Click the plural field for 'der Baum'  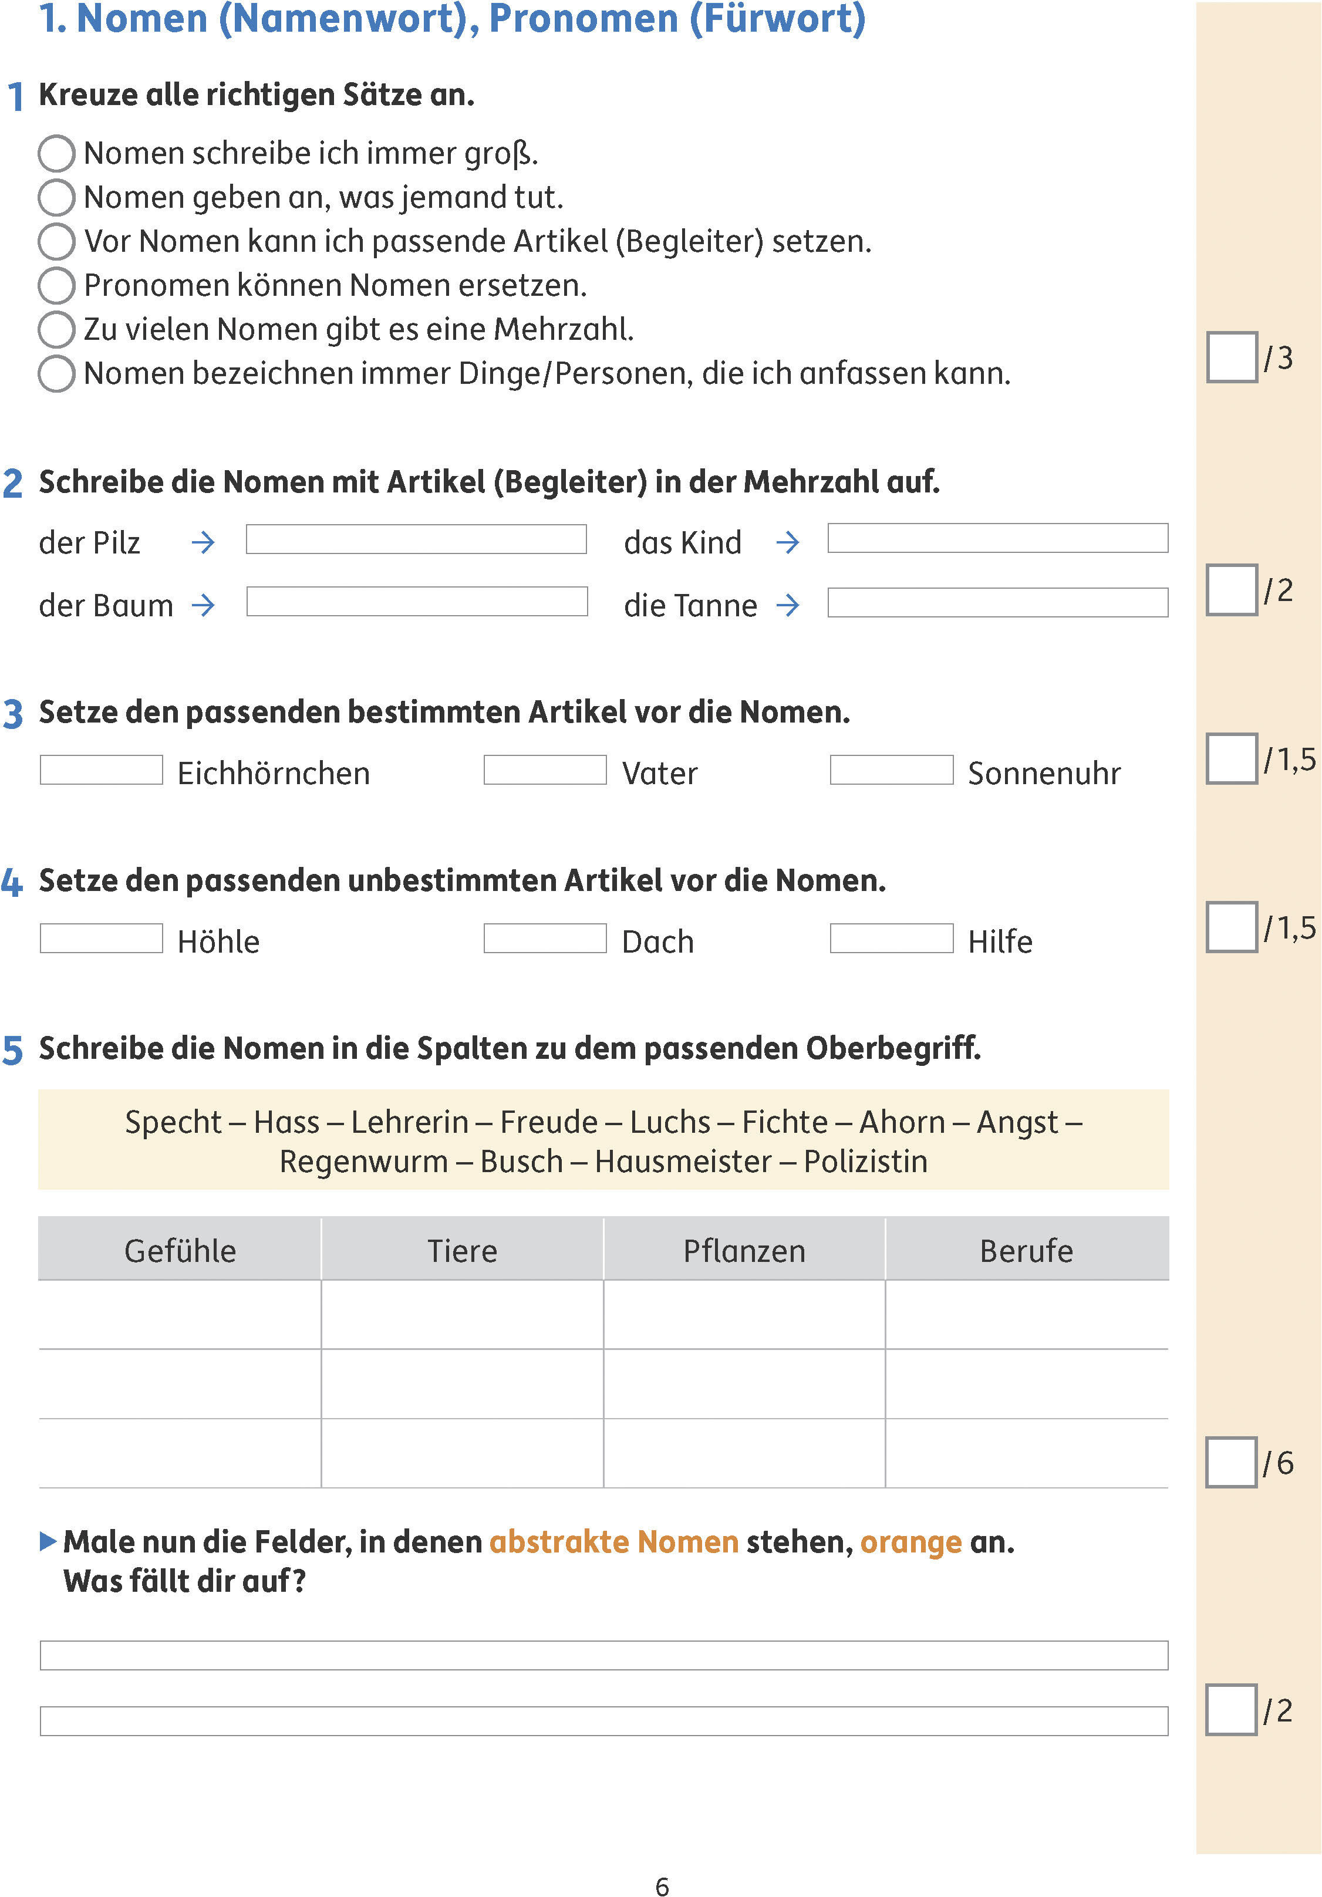tap(417, 602)
